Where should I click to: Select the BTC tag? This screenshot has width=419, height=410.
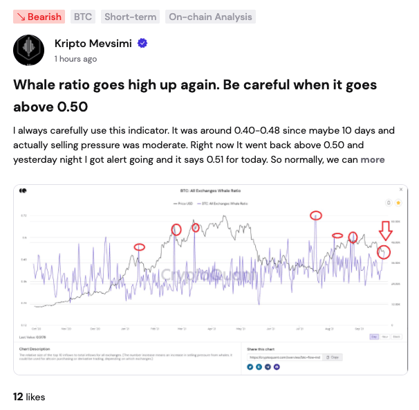[83, 17]
